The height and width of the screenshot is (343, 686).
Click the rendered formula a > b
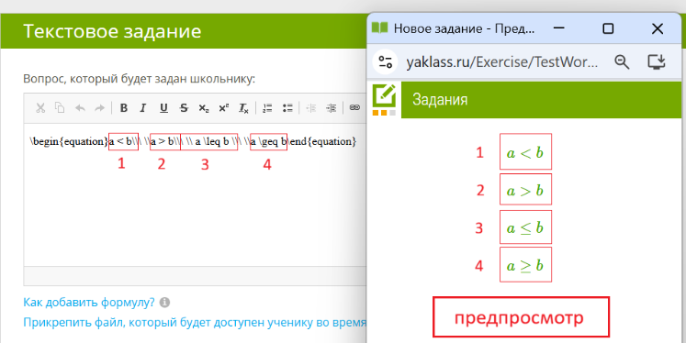point(525,190)
